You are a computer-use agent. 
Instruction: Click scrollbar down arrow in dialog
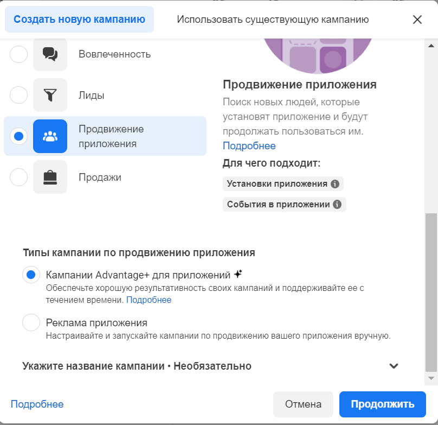coord(431,378)
